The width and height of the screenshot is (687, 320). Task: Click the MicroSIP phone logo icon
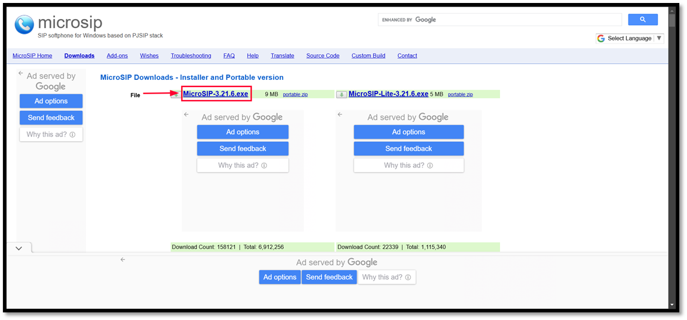click(x=24, y=26)
